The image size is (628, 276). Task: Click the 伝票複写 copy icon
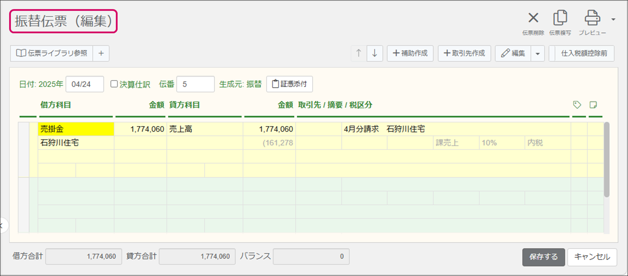(x=560, y=18)
